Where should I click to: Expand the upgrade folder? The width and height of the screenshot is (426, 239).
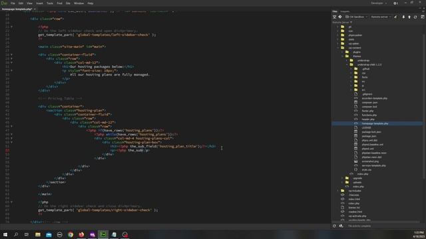click(x=342, y=178)
